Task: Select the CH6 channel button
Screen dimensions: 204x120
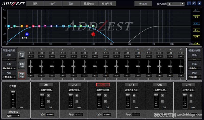Action: (x=188, y=85)
